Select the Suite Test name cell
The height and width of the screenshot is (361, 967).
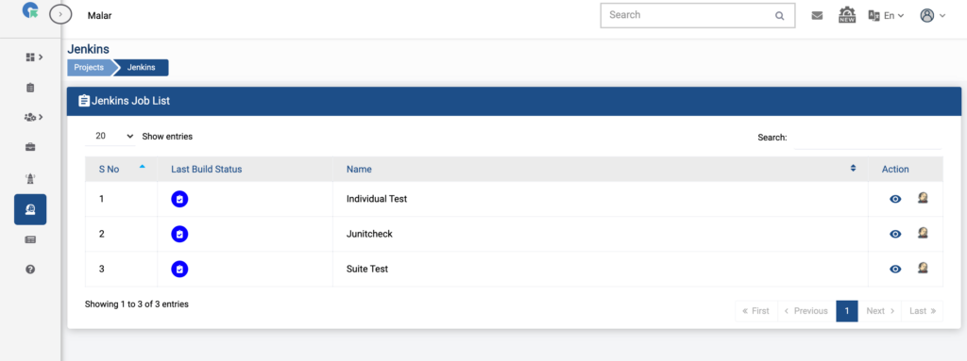click(x=601, y=270)
